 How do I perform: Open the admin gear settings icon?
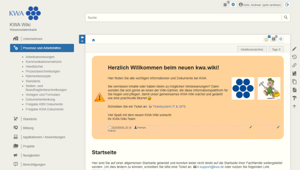[233, 5]
